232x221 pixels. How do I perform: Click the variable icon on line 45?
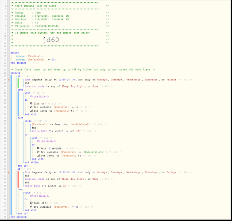[38, 152]
